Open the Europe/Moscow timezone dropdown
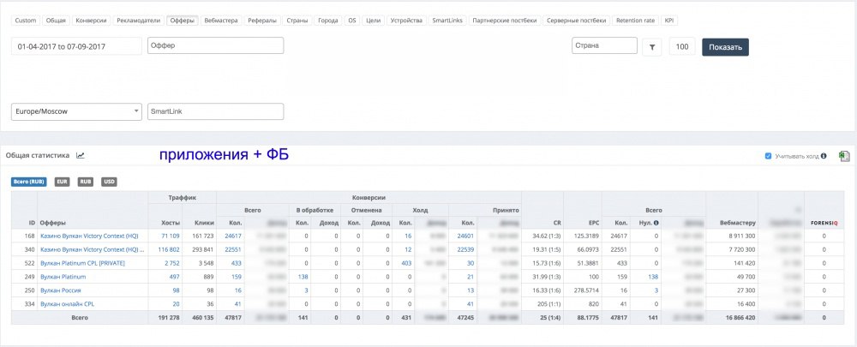The height and width of the screenshot is (347, 857). pos(76,111)
